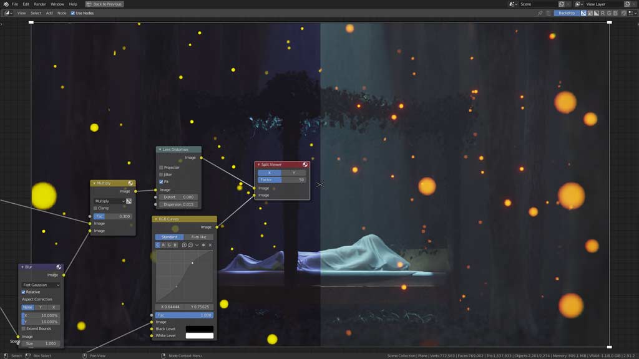Open the editor type dropdown
Viewport: 639px width, 359px height.
point(8,13)
